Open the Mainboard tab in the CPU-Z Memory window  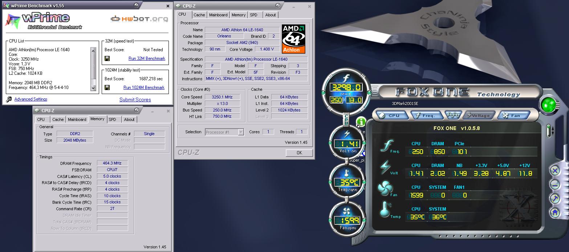point(77,119)
